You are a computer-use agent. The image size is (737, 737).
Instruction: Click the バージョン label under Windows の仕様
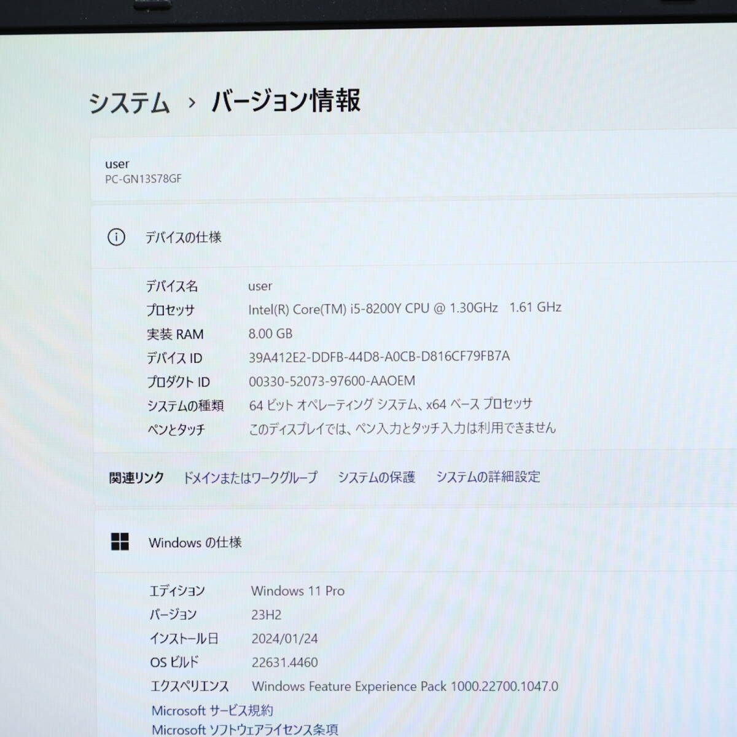pos(173,615)
